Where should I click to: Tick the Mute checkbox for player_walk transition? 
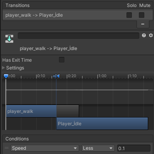point(142,15)
